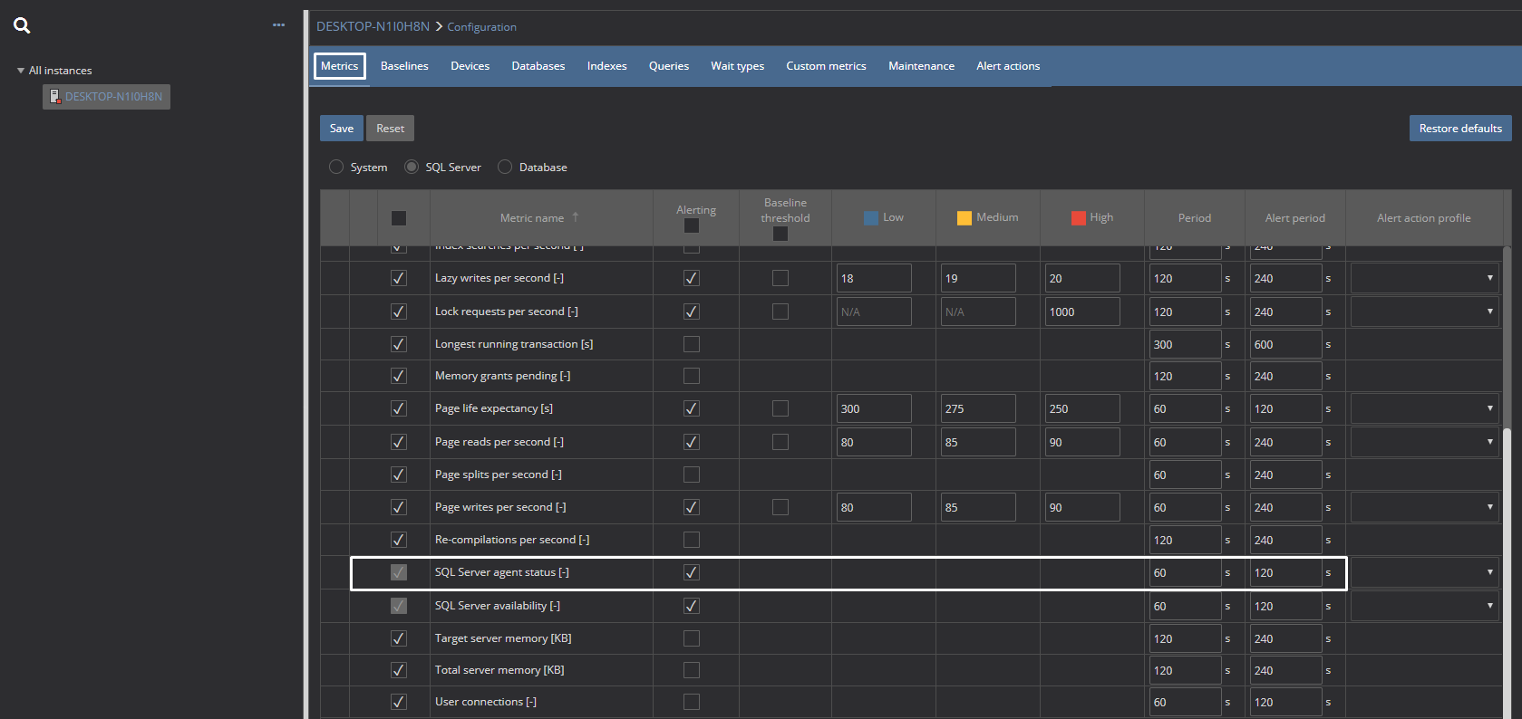The width and height of the screenshot is (1522, 719).
Task: Open the Alert actions tab
Action: (x=1008, y=66)
